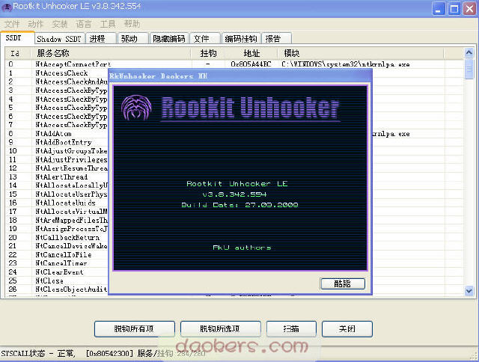479x362 pixels.
Task: Click address 0x805A44BC in first row
Action: coord(251,64)
